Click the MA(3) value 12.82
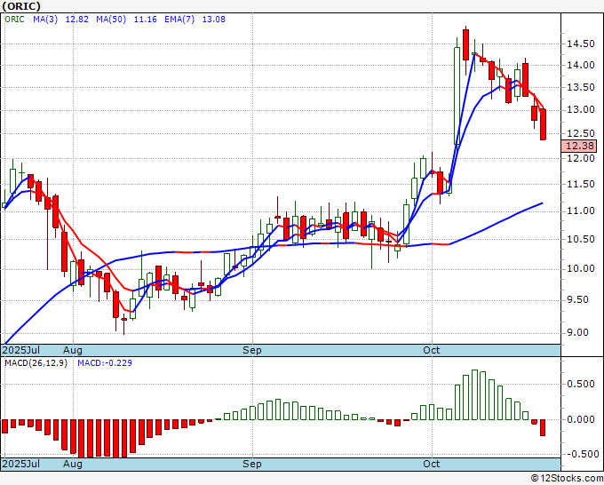Image resolution: width=604 pixels, height=485 pixels. pyautogui.click(x=77, y=20)
